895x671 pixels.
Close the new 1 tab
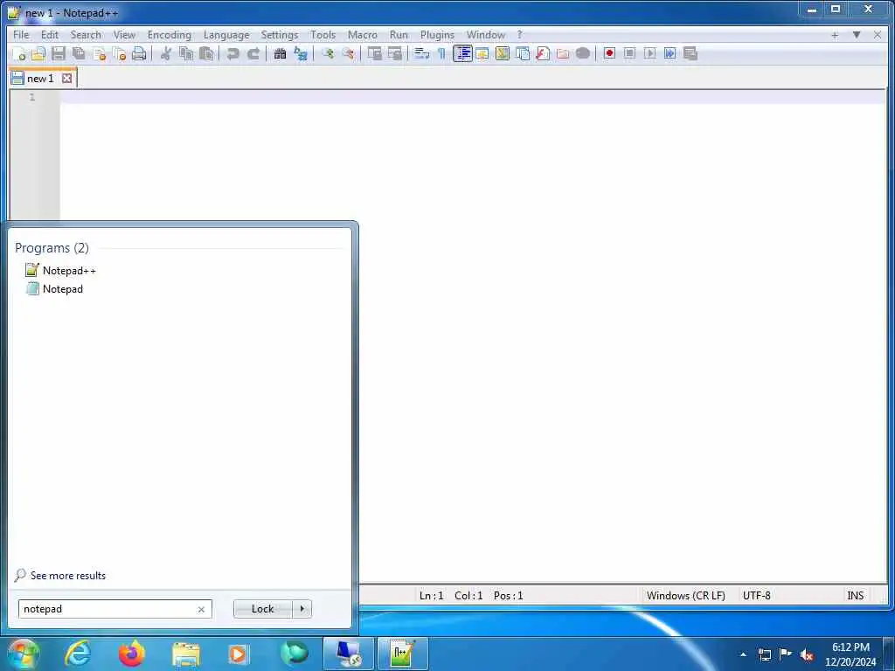click(66, 78)
